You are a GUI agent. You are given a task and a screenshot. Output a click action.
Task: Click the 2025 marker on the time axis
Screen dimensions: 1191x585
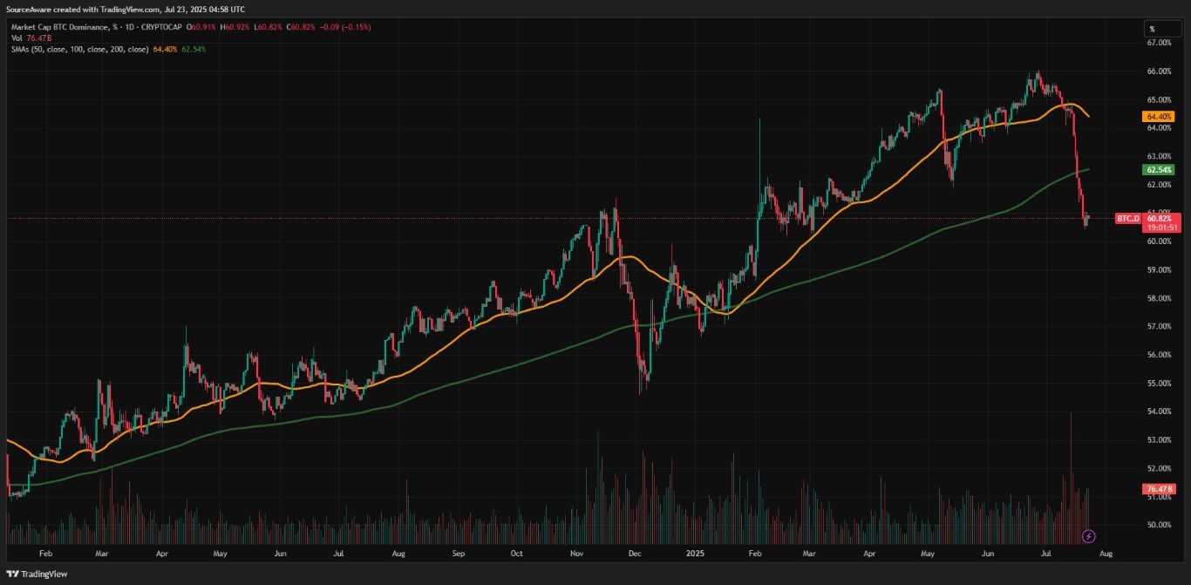pos(696,553)
